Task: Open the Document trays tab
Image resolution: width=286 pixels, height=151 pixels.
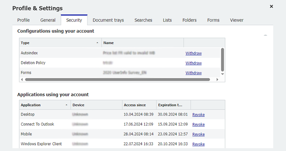Action: [108, 20]
